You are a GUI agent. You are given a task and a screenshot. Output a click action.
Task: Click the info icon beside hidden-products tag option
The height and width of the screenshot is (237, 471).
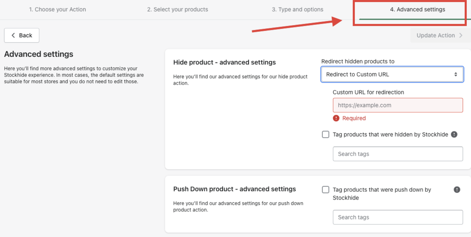tap(454, 135)
